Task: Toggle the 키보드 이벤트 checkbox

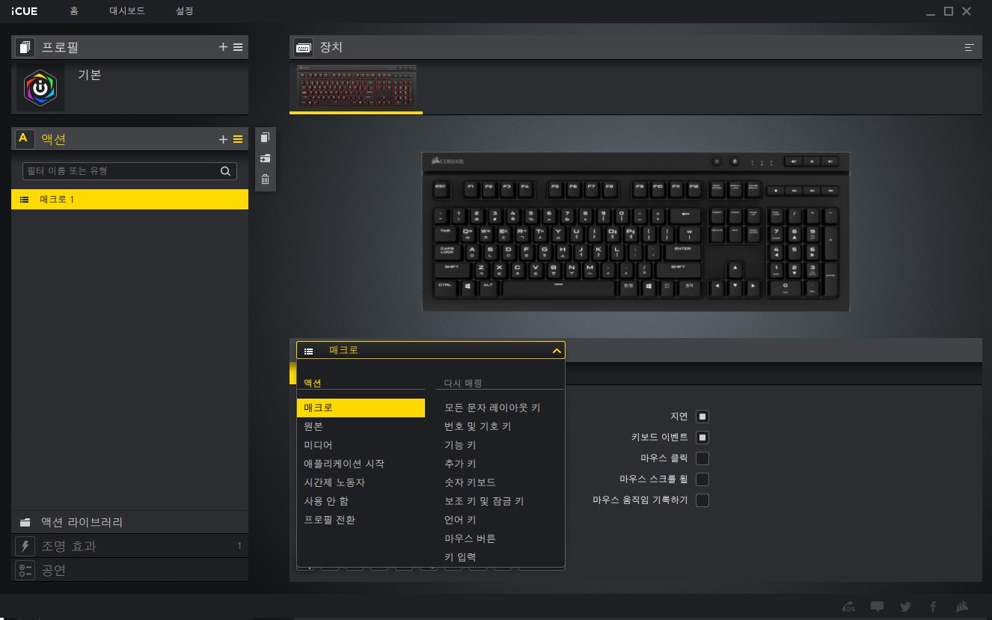Action: [702, 438]
